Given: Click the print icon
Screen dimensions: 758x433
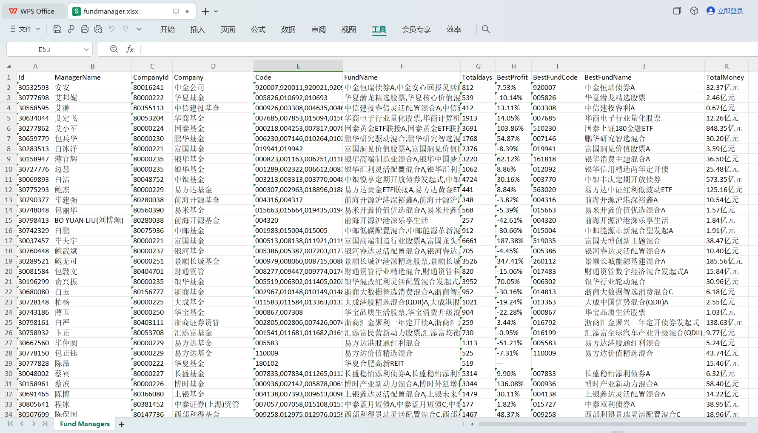Looking at the screenshot, I should (x=85, y=29).
